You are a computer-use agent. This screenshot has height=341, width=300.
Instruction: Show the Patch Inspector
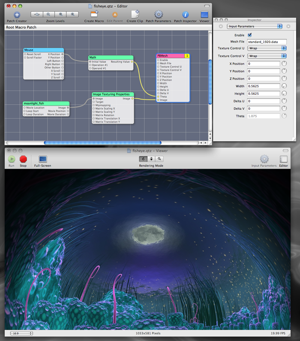click(x=185, y=15)
